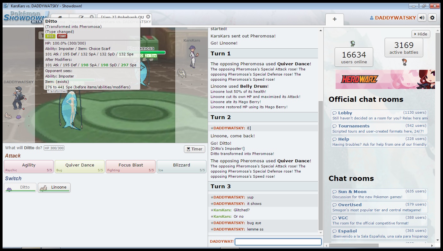Switch to Linoone

(x=54, y=187)
